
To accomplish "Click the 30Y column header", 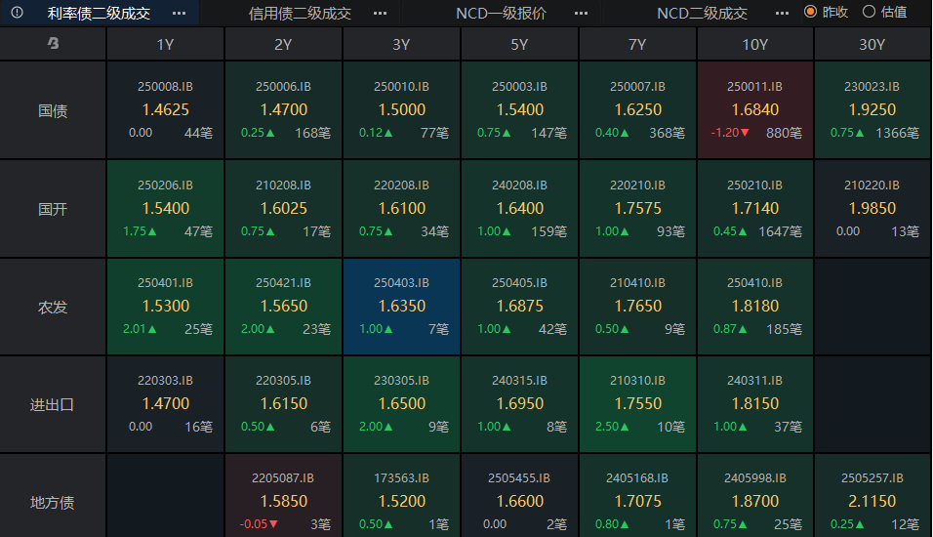I will pyautogui.click(x=872, y=44).
